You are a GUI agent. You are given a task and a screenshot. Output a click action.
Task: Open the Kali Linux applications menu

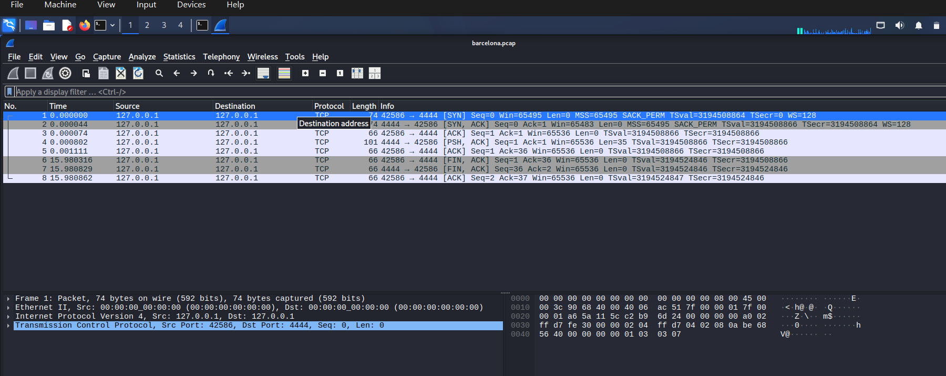click(9, 25)
